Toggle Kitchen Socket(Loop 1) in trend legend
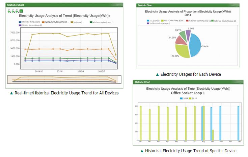 coord(102,22)
